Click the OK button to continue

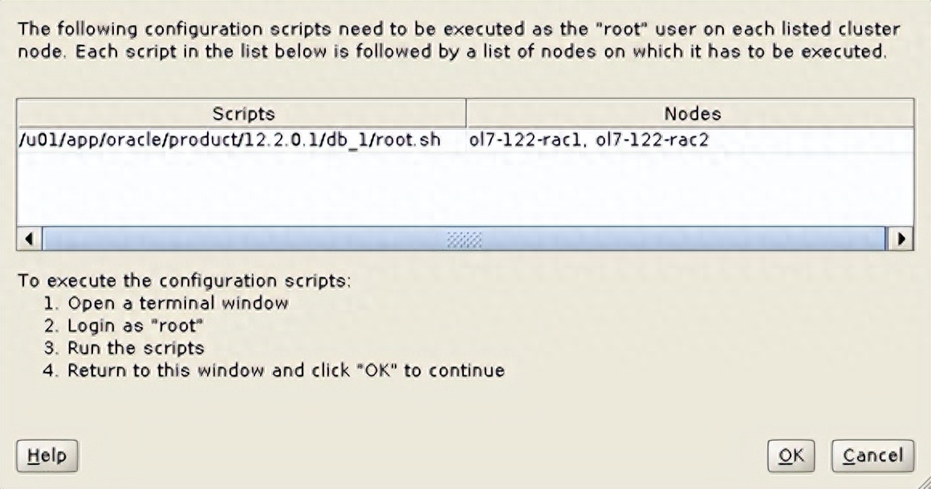pyautogui.click(x=791, y=455)
